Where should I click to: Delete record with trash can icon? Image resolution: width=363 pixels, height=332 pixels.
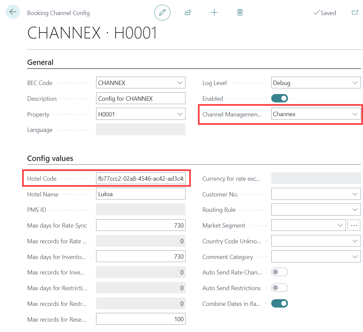click(x=240, y=12)
